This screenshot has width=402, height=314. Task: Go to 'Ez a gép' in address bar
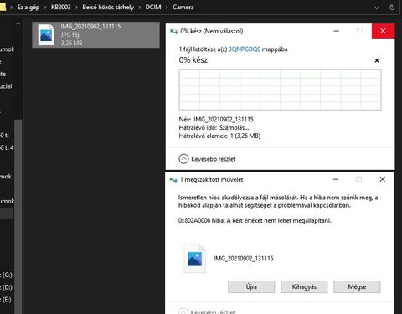[x=28, y=7]
